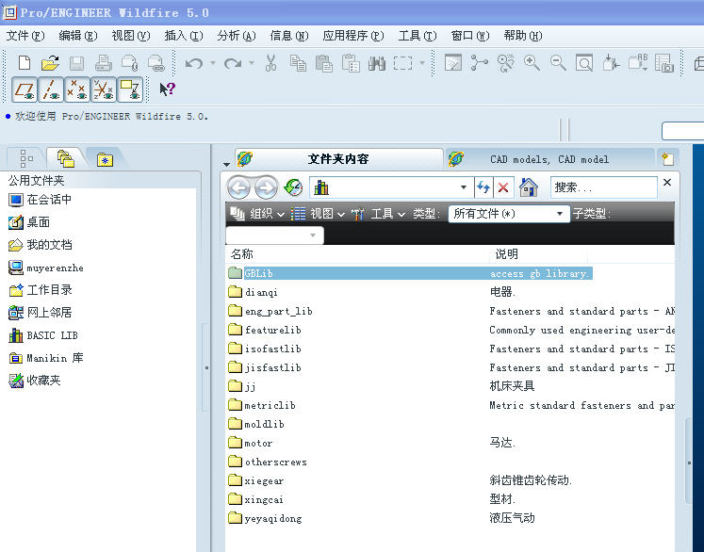The width and height of the screenshot is (704, 552).
Task: Select 桌面 in common folders
Action: pos(29,222)
